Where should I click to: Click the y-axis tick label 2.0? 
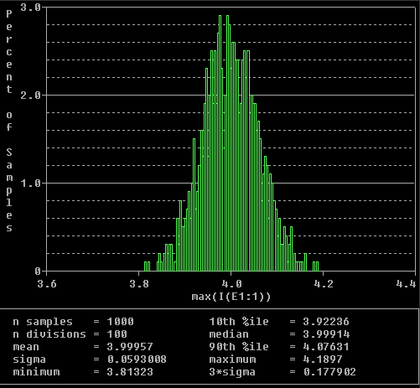(31, 96)
